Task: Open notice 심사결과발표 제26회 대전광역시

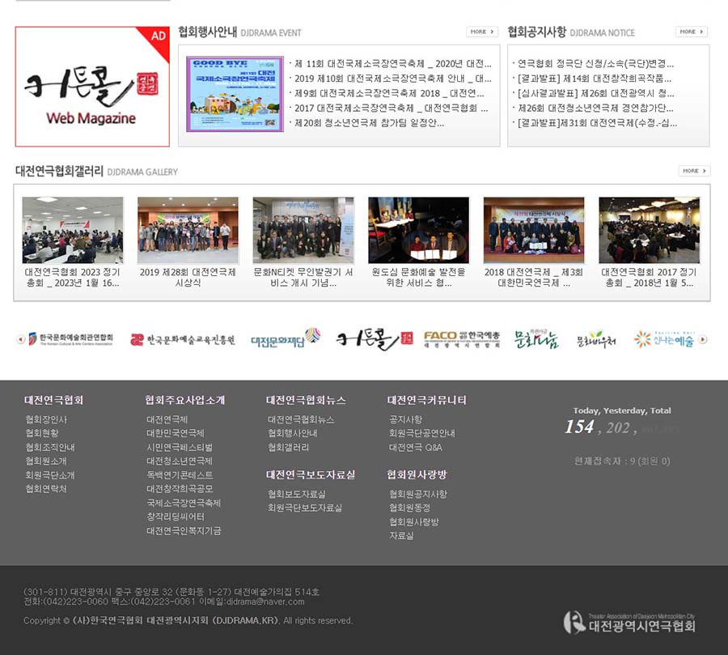Action: [x=595, y=93]
